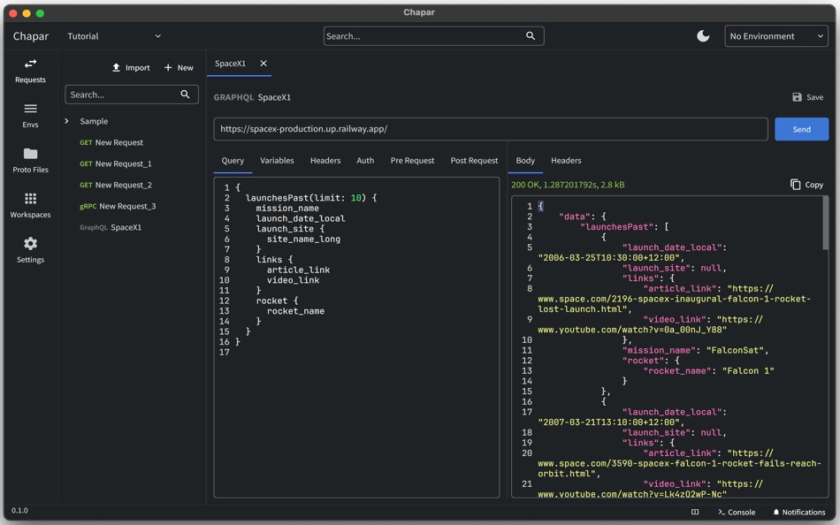The image size is (840, 525).
Task: Open the No Environment dropdown
Action: click(x=776, y=36)
